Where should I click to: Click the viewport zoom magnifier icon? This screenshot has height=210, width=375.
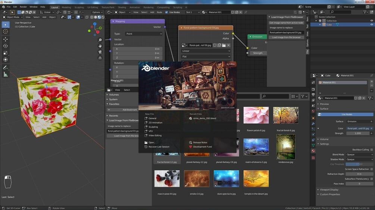click(100, 40)
